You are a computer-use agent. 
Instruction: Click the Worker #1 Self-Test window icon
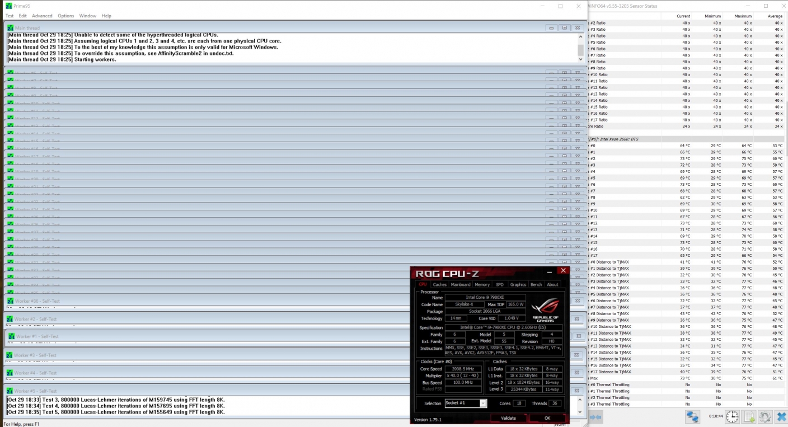11,336
